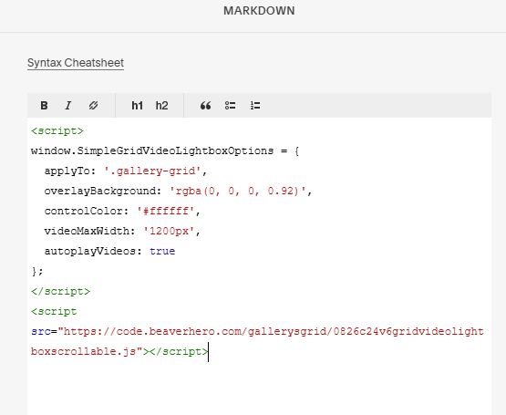Screen dimensions: 506x415
Task: Insert a blockquote with the quote icon
Action: point(205,106)
